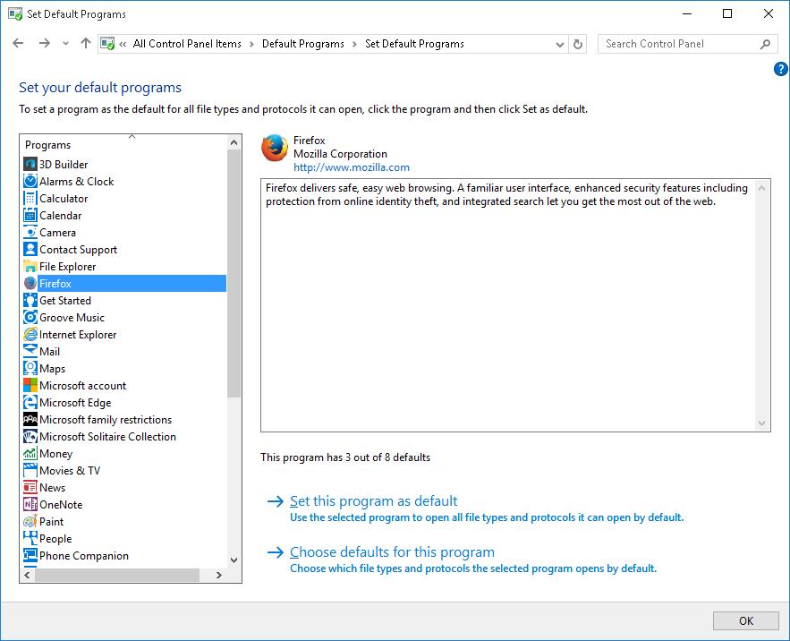Refresh the Control Panel view
The height and width of the screenshot is (641, 790).
coord(578,45)
